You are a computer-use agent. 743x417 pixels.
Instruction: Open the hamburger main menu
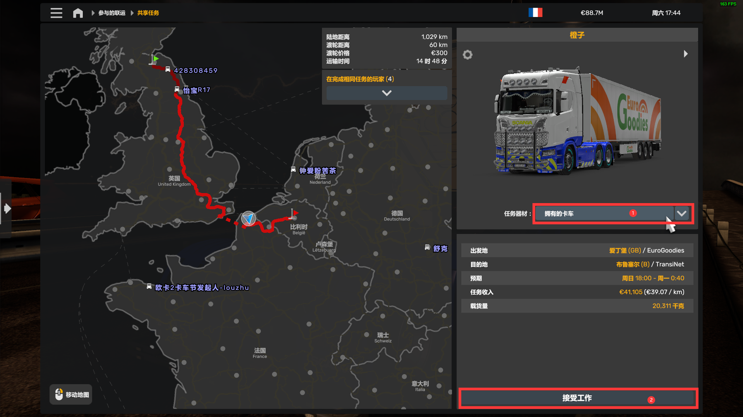tap(56, 13)
